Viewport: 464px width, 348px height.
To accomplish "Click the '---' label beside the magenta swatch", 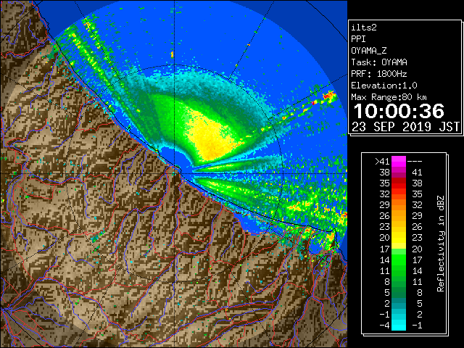I will pos(415,161).
